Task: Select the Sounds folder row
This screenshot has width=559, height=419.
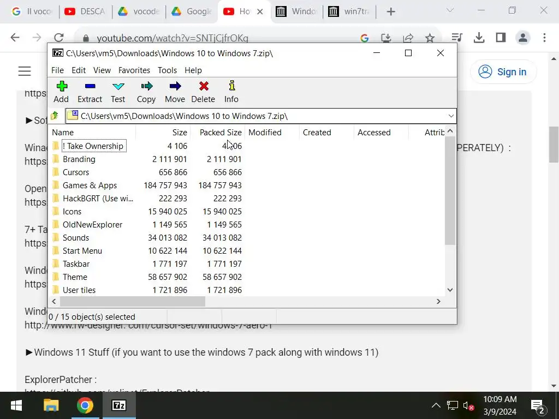Action: pos(147,238)
